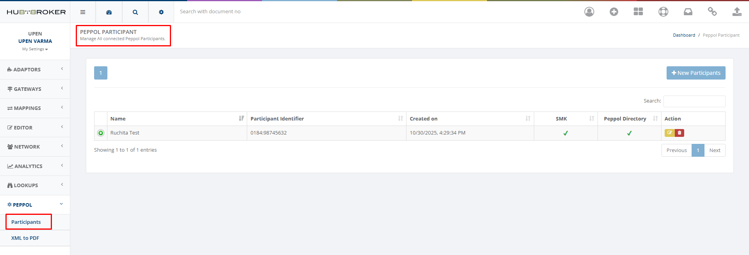The width and height of the screenshot is (749, 255).
Task: Open the inbox tray icon
Action: pyautogui.click(x=688, y=12)
